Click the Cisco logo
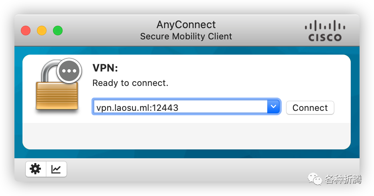Viewport: 374px width, 196px height. 325,31
